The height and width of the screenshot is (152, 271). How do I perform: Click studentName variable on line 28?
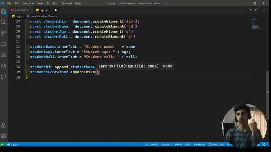(55, 27)
